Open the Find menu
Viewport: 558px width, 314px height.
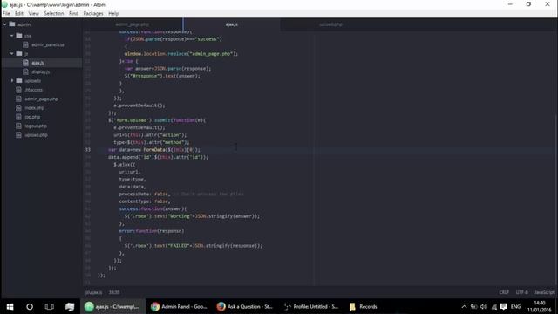tap(73, 14)
